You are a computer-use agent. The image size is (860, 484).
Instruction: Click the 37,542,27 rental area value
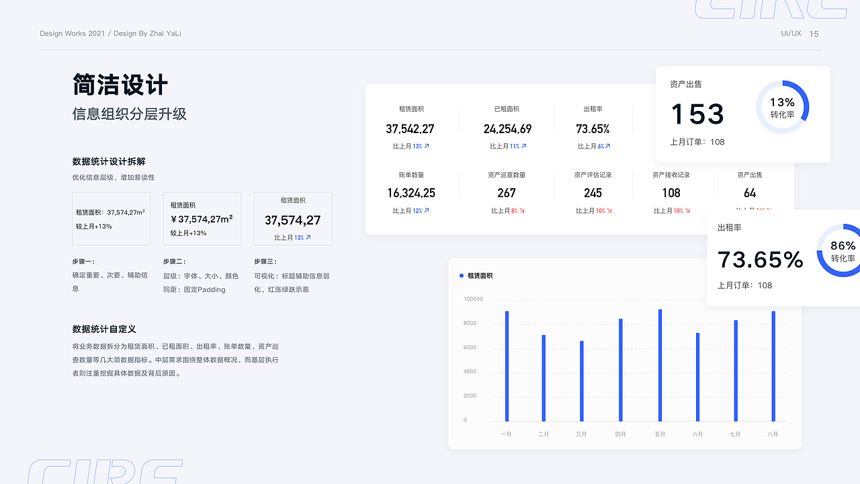[410, 129]
